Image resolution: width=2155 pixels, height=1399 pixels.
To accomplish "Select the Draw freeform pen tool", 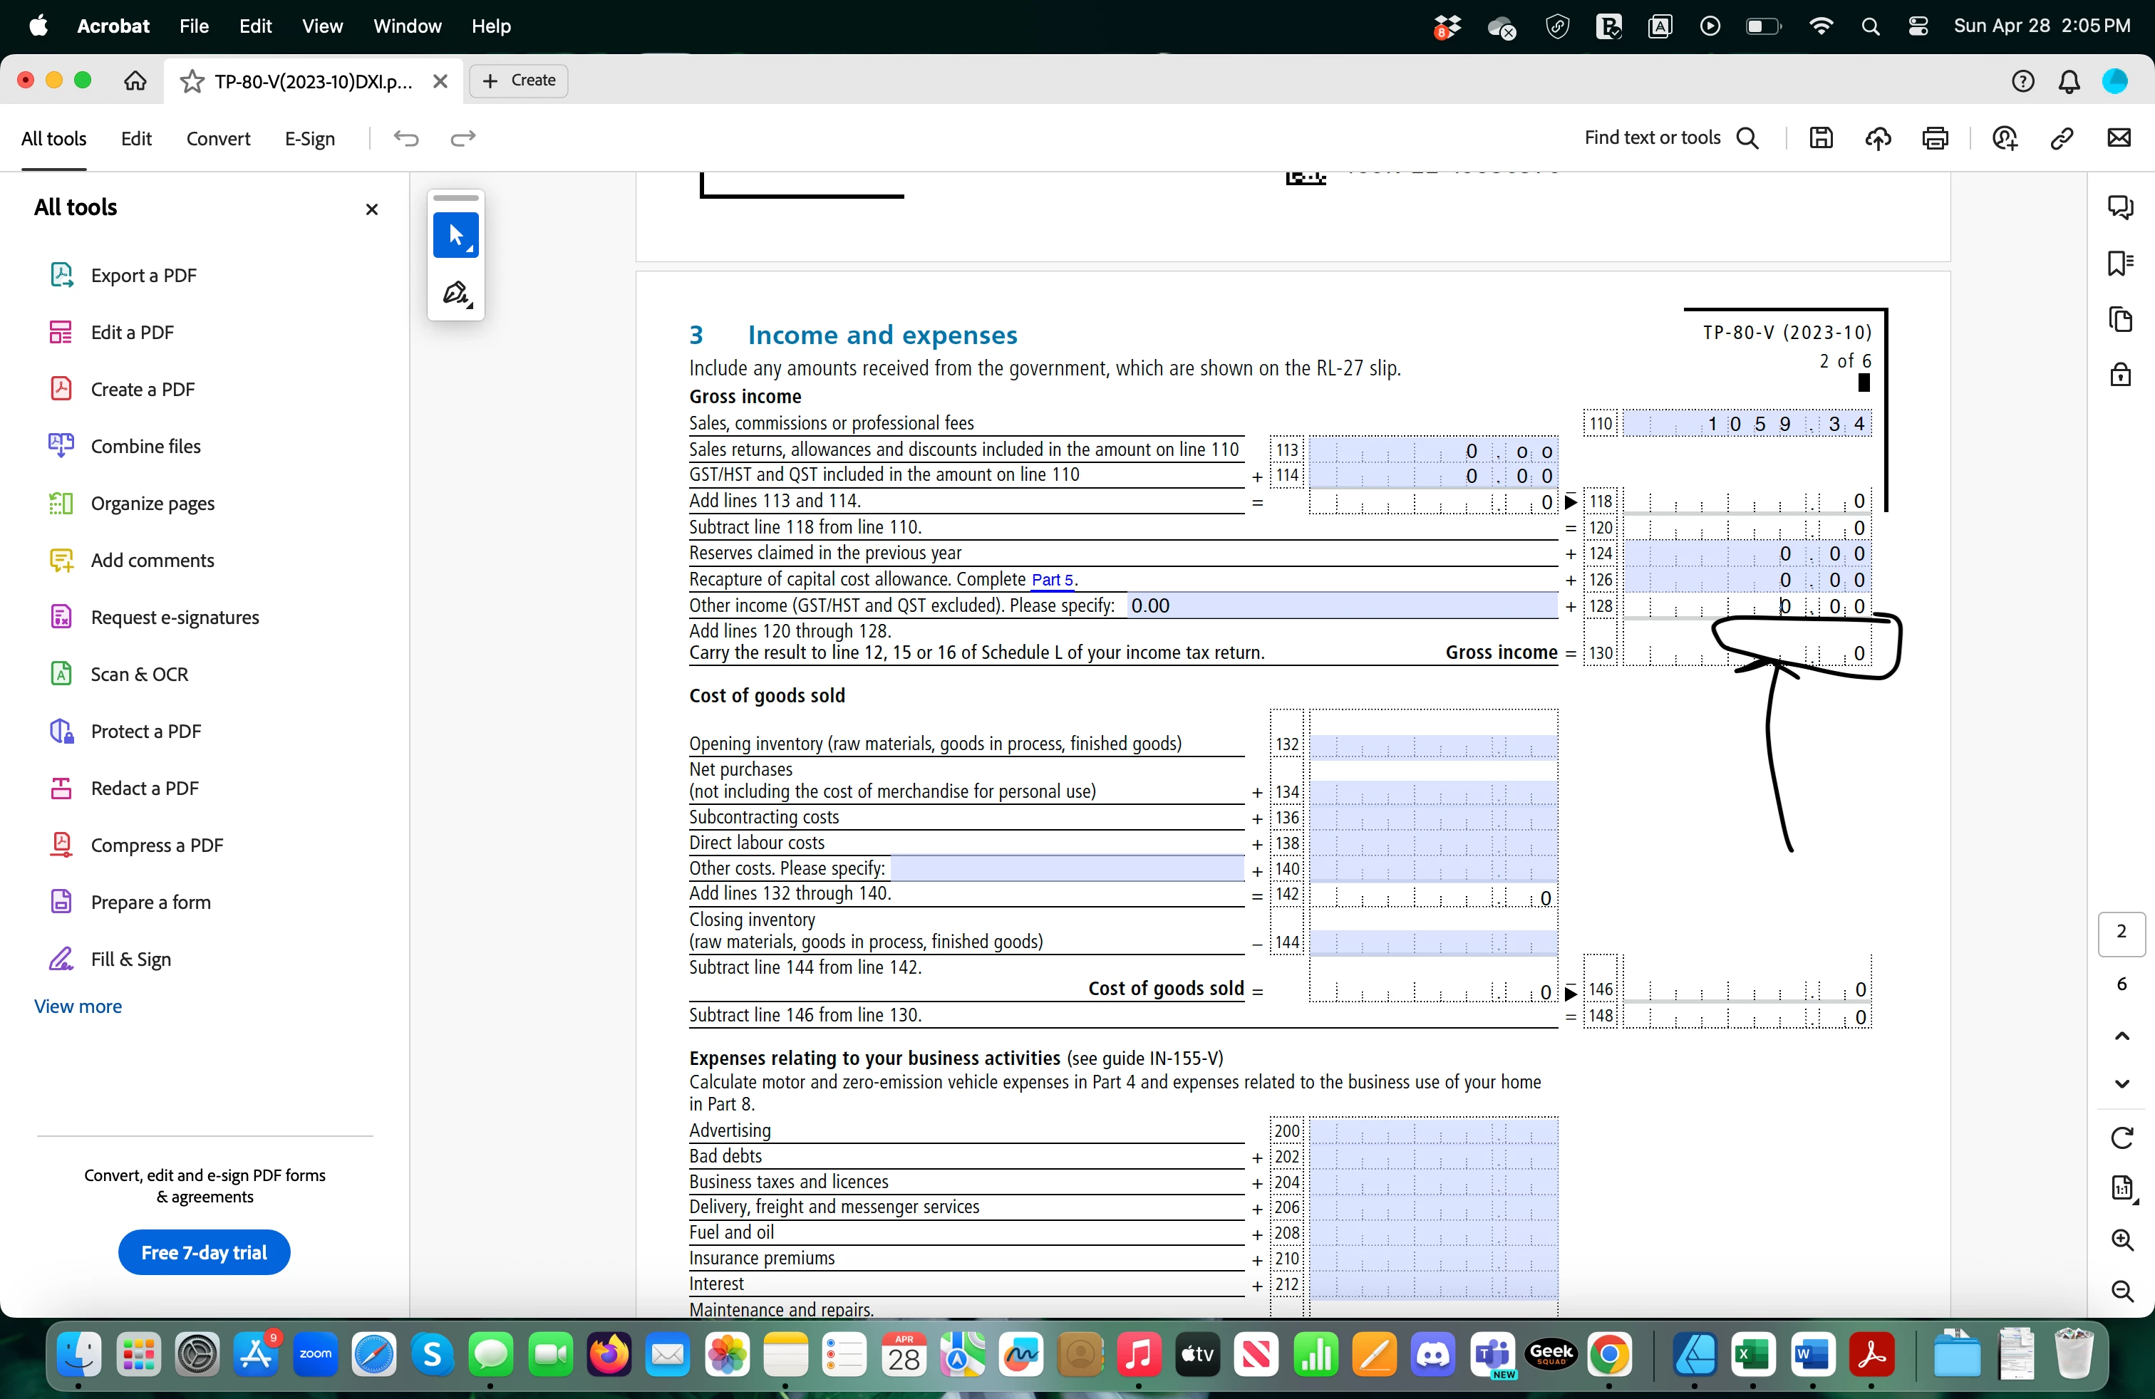I will coord(455,293).
